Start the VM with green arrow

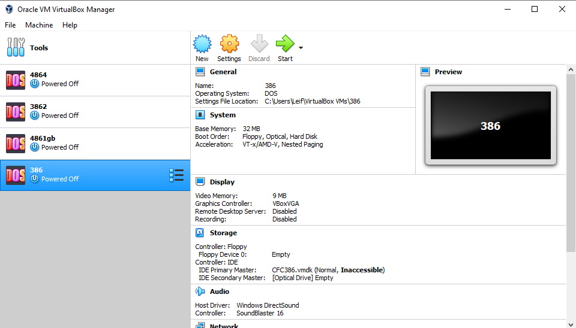tap(285, 44)
